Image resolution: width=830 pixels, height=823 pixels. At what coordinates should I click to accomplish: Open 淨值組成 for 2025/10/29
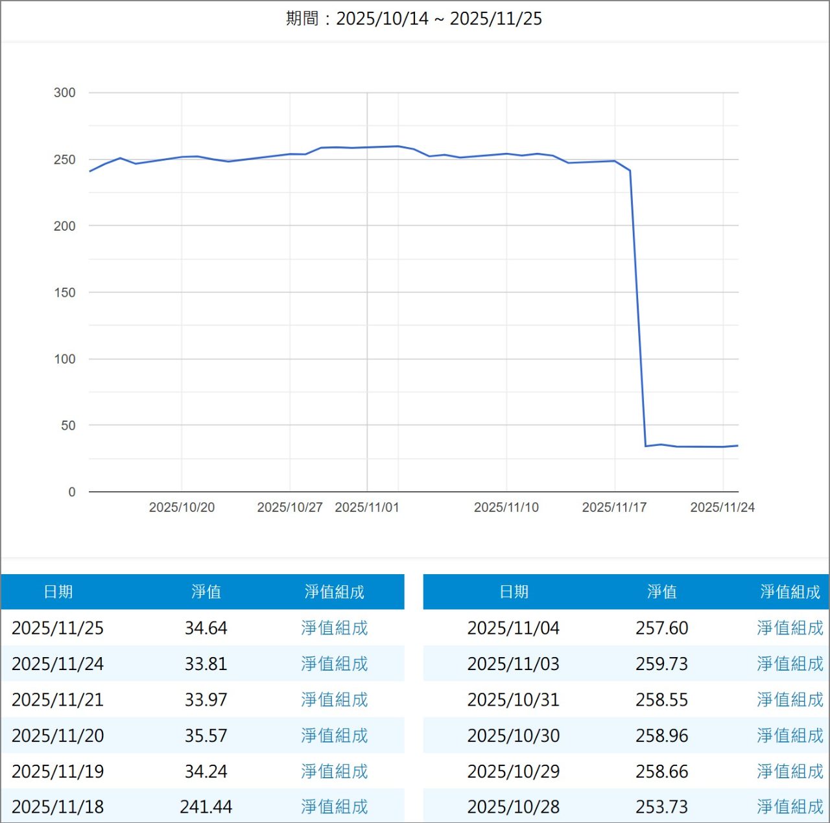tap(789, 771)
